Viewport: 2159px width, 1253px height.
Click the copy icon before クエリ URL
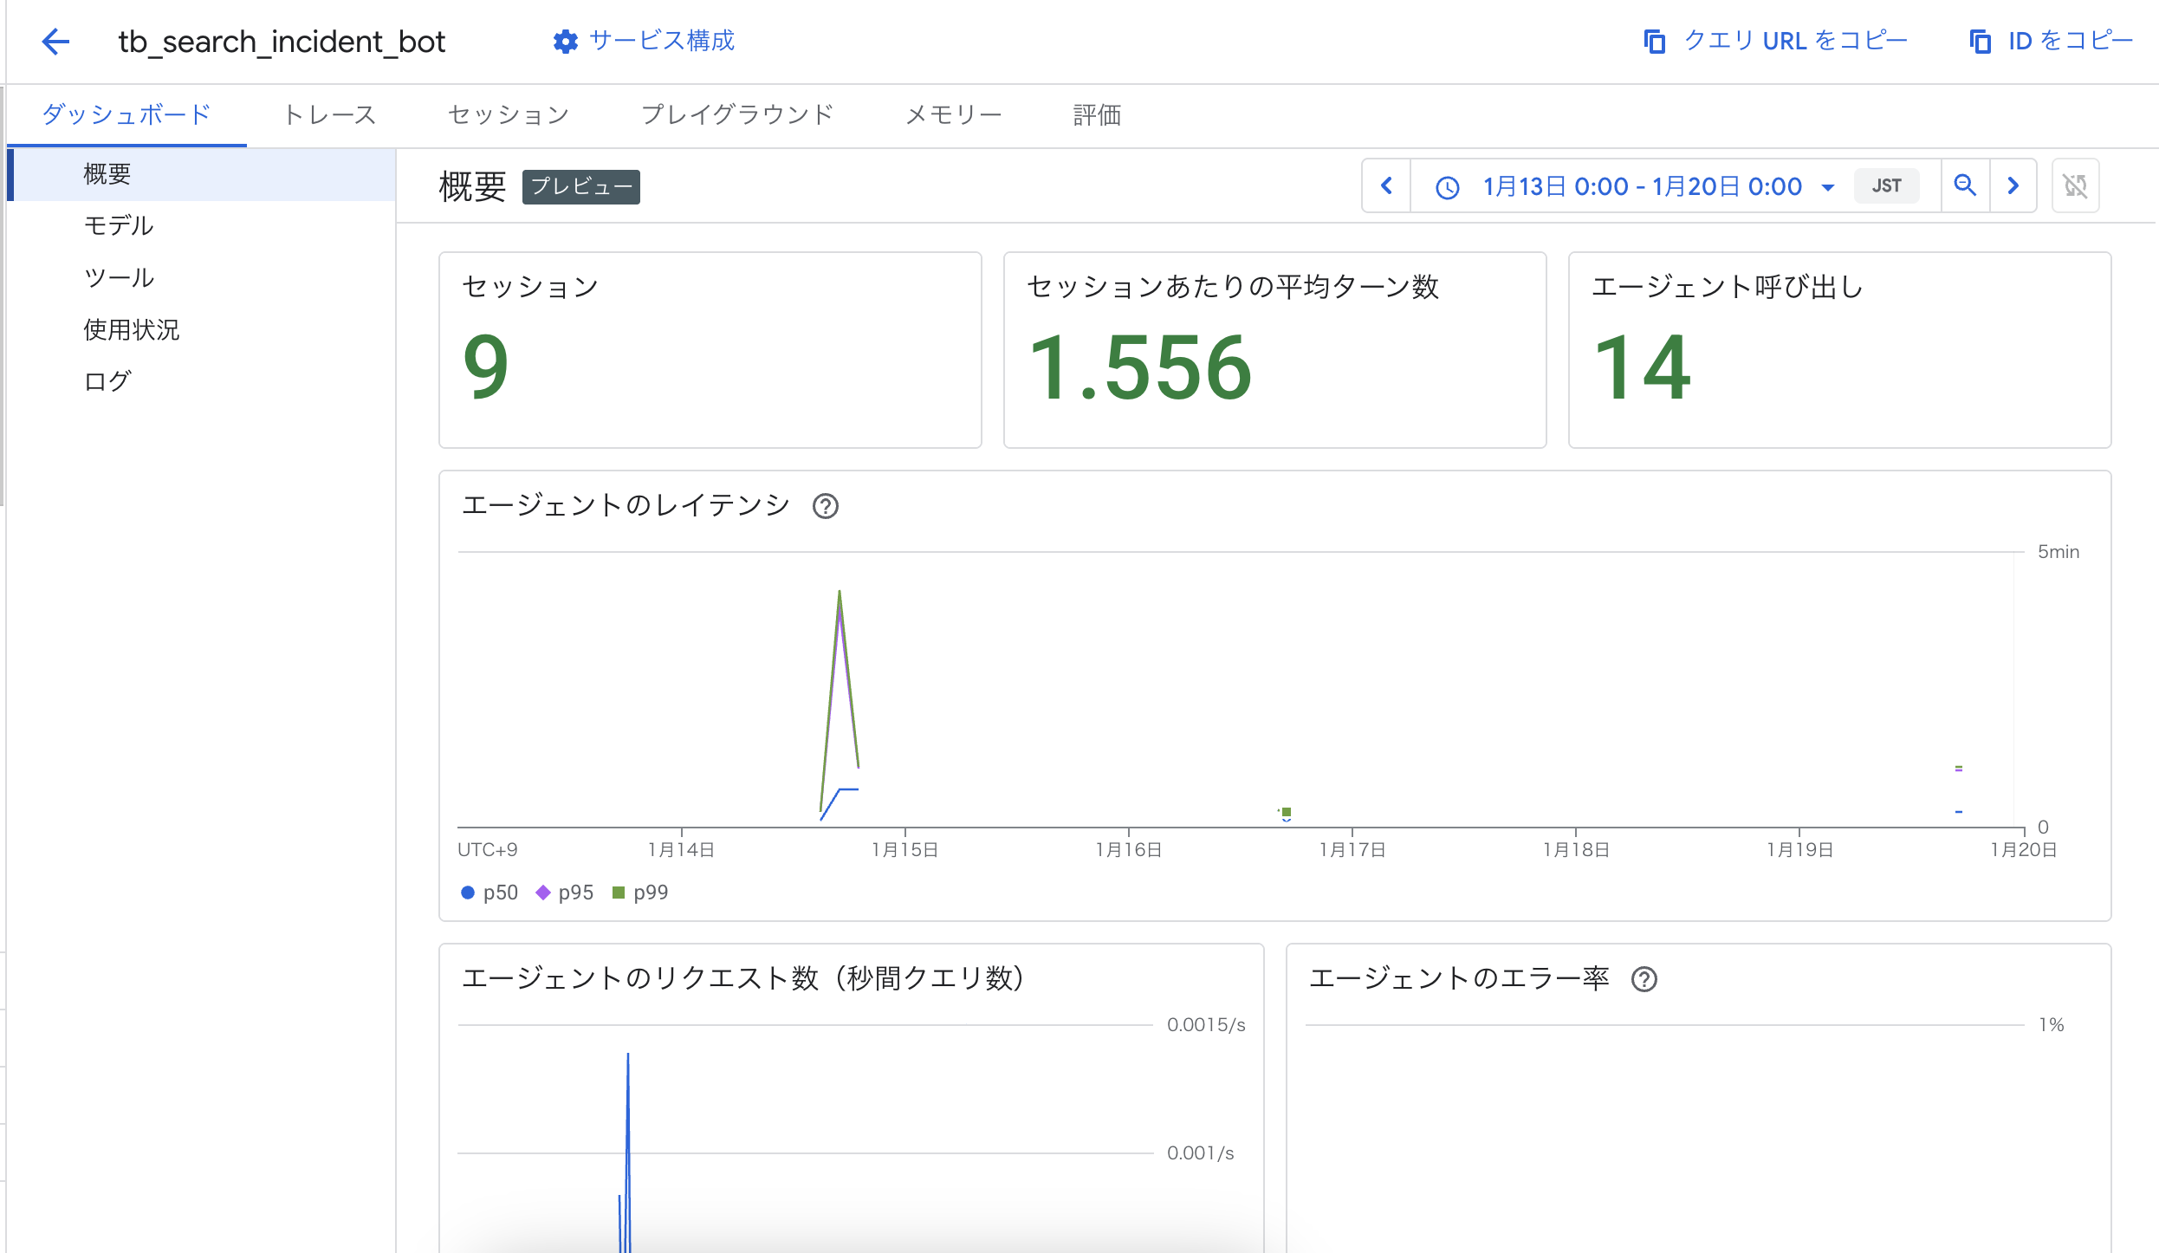[x=1655, y=41]
